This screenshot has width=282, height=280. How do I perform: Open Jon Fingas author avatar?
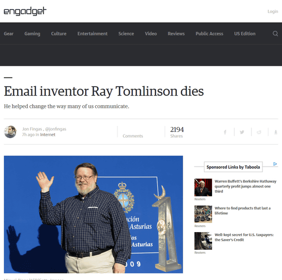(x=10, y=132)
